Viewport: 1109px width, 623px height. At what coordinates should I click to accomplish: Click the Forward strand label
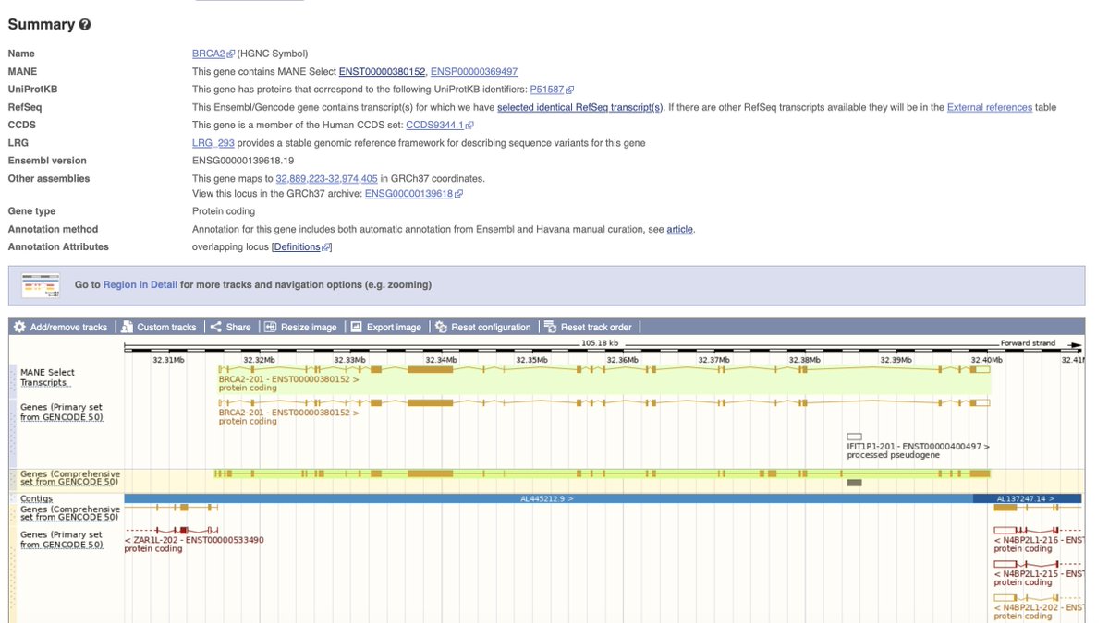tap(1028, 343)
